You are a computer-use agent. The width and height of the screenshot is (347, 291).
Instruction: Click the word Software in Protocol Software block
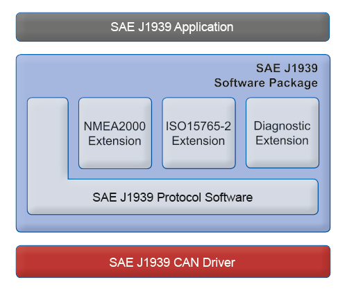229,197
